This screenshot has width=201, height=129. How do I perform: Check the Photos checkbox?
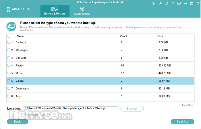(9, 65)
